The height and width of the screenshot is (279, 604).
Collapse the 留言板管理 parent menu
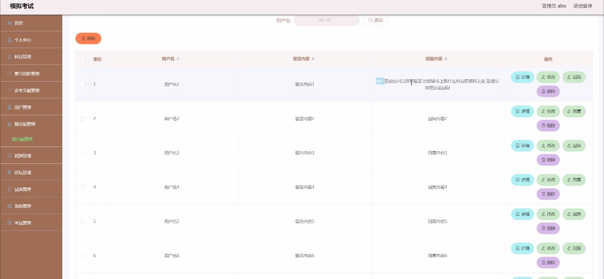[31, 124]
